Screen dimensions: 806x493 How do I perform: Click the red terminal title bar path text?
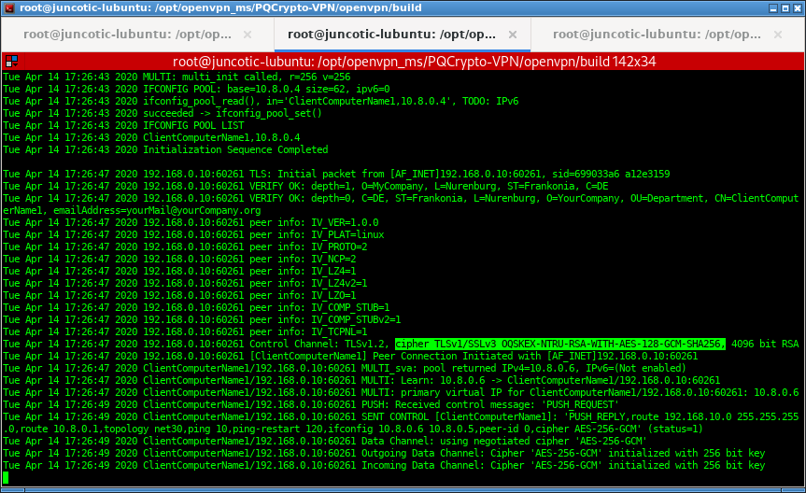tap(415, 62)
